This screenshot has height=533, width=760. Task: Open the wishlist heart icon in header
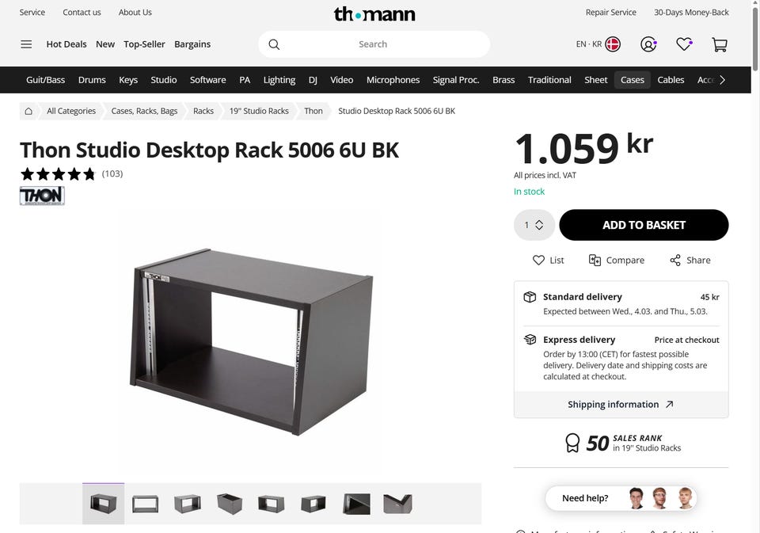684,44
